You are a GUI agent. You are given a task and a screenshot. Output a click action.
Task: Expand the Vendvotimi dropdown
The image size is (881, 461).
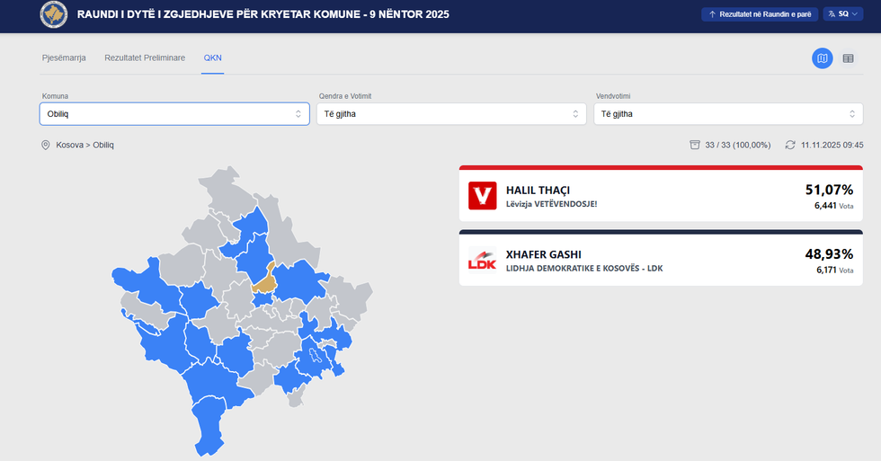click(728, 114)
